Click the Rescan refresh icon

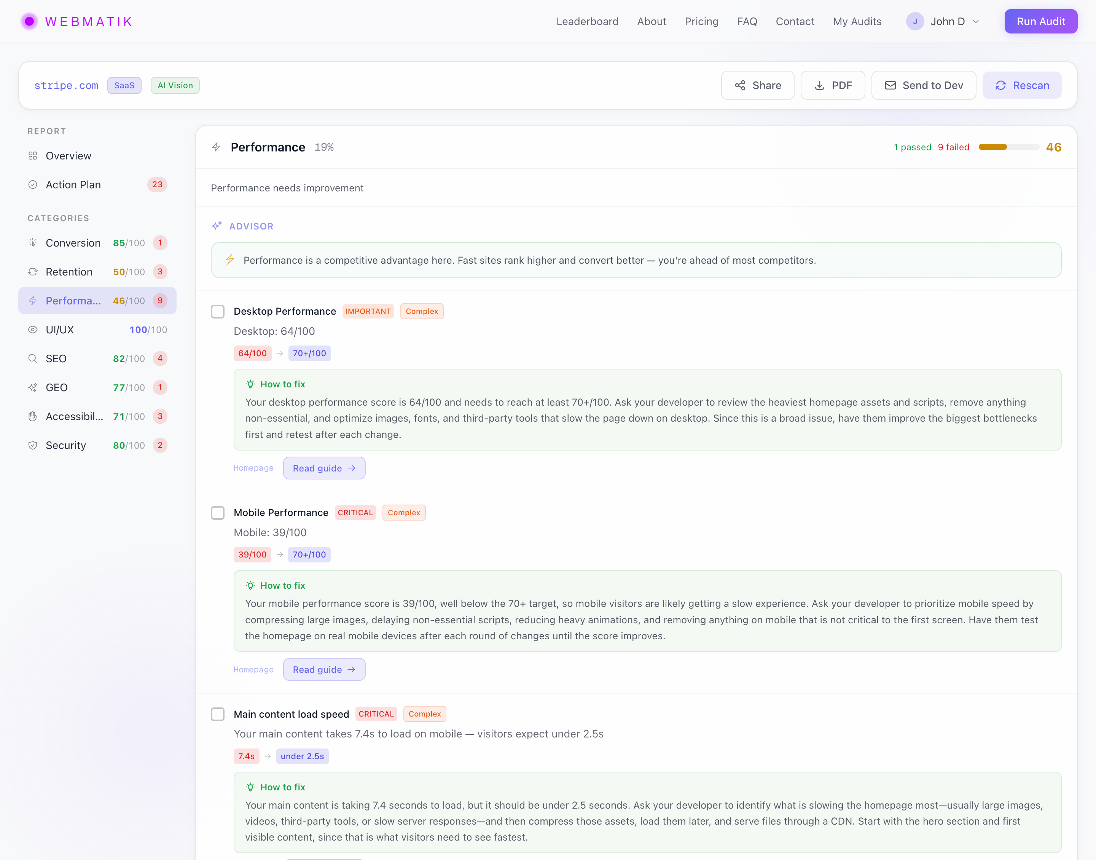pos(1000,85)
